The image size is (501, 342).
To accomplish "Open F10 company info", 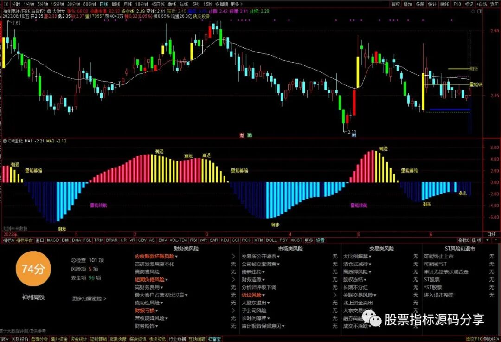I will pyautogui.click(x=457, y=4).
